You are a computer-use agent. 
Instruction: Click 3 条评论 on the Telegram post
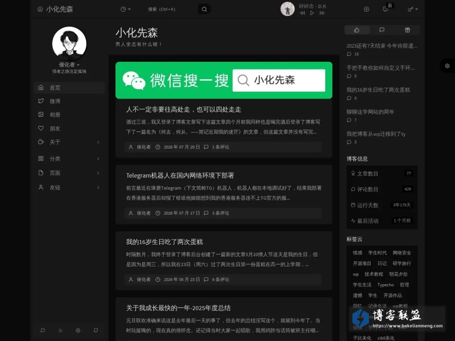pyautogui.click(x=220, y=213)
